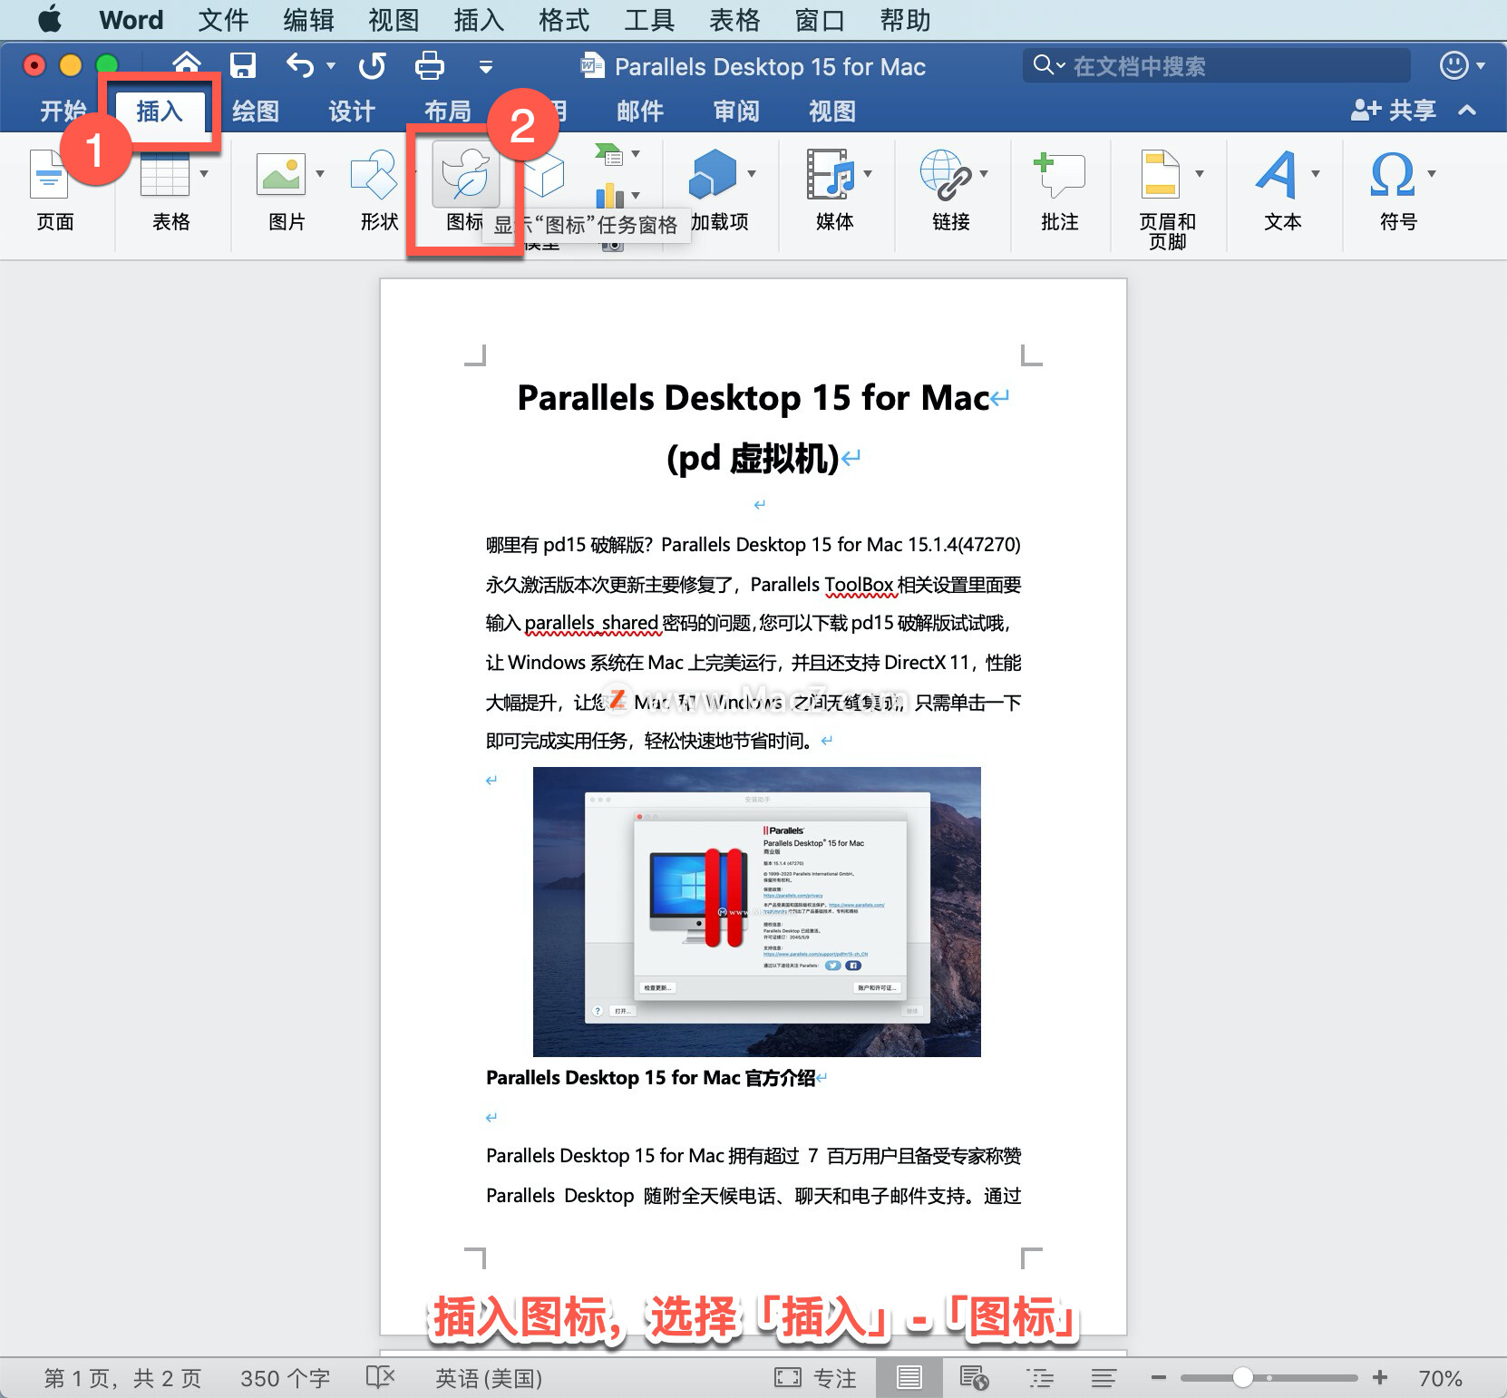Collapse the ribbon with the chevron
The height and width of the screenshot is (1398, 1507).
click(x=1467, y=111)
